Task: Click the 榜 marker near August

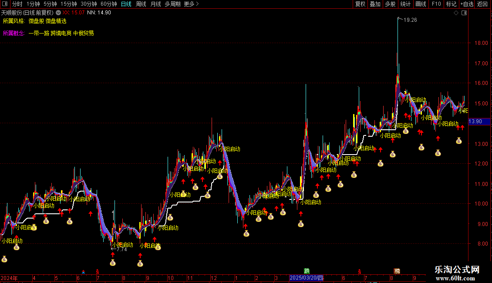Action: pos(397,271)
